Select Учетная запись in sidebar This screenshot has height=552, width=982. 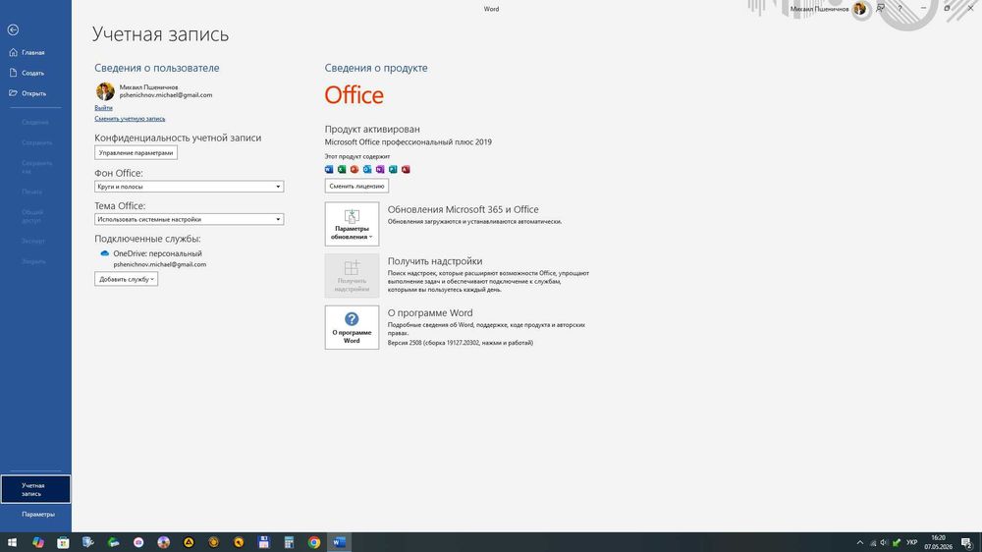35,489
